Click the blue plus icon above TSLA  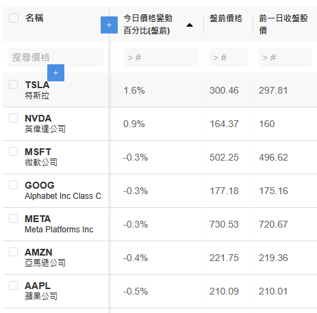point(55,72)
